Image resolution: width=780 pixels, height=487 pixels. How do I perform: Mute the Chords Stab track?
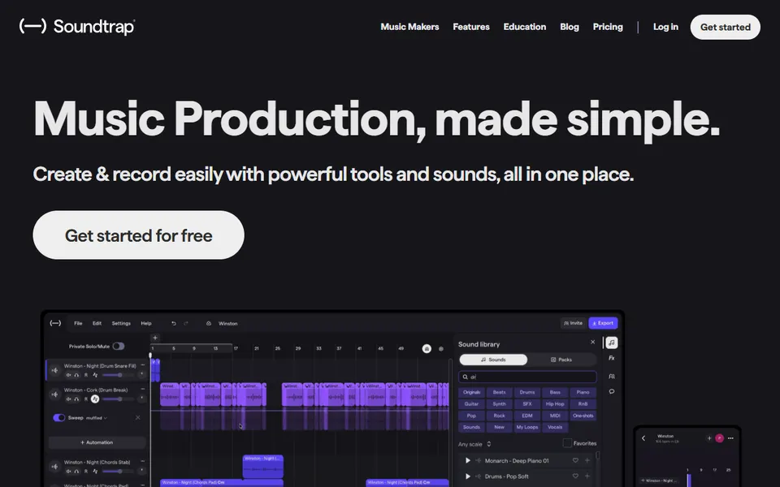point(68,471)
